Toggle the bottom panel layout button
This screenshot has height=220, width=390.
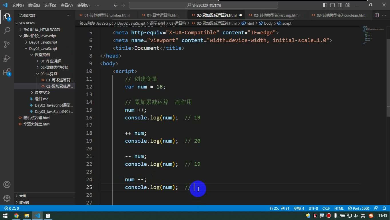coord(333,5)
